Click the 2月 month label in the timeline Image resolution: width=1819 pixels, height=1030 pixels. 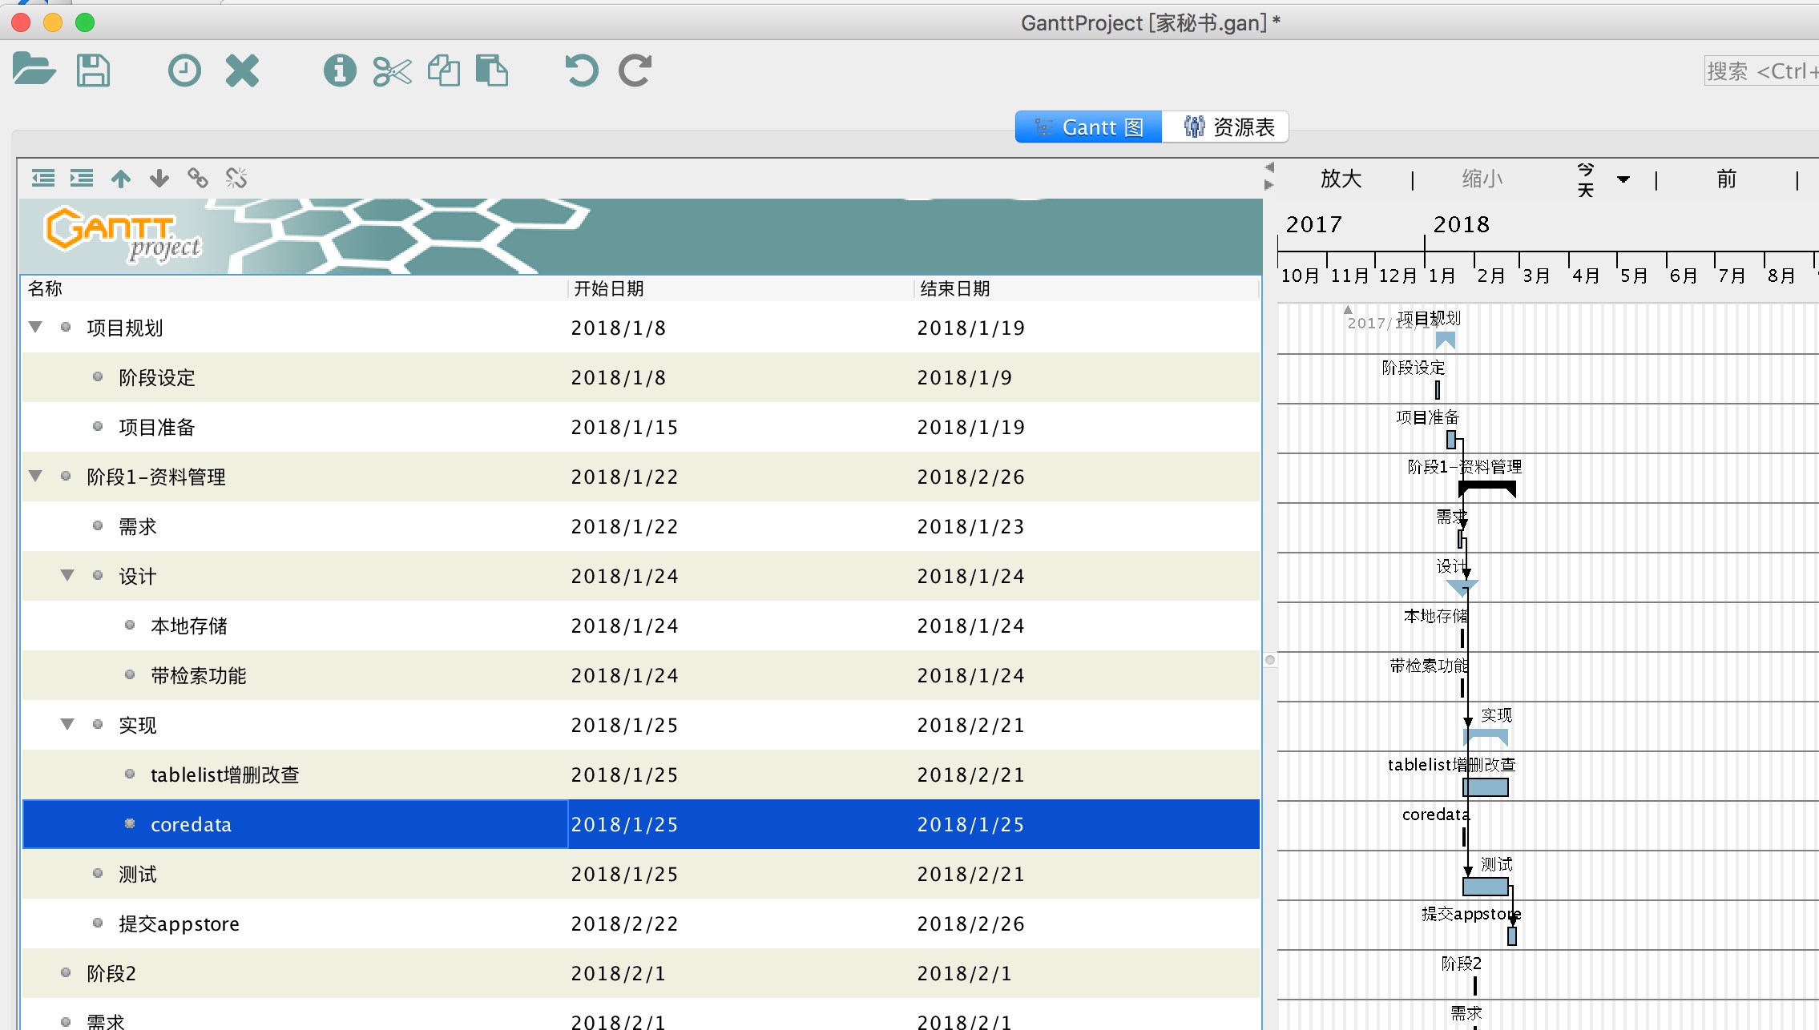coord(1490,276)
